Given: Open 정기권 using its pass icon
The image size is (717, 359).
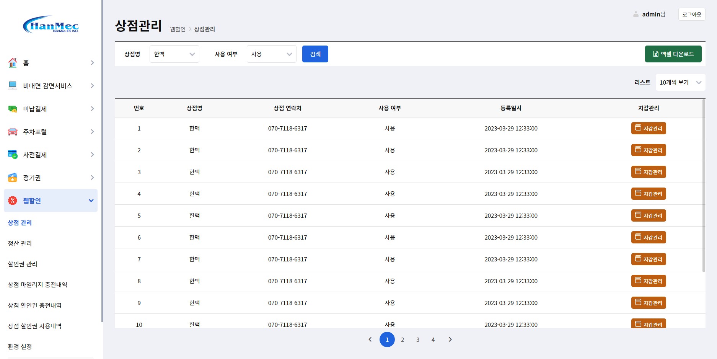Looking at the screenshot, I should pos(12,177).
